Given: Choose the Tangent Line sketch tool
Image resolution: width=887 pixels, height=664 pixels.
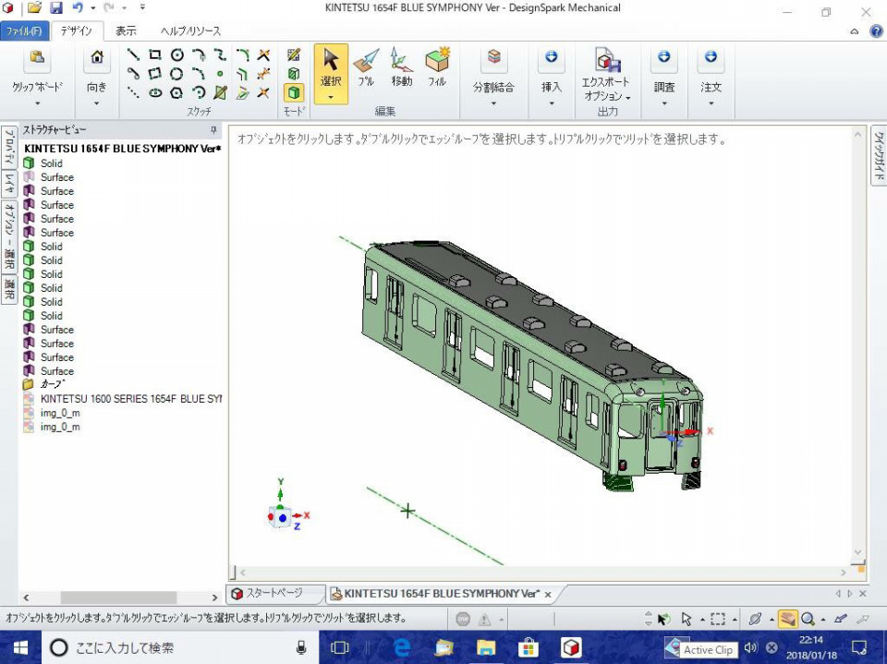Looking at the screenshot, I should pos(133,74).
